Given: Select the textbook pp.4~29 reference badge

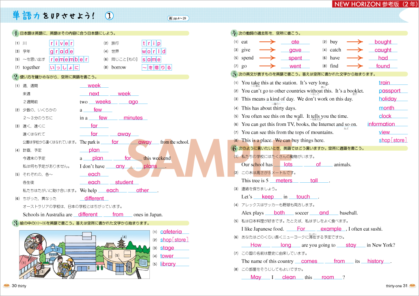Looking at the screenshot, I should tap(178, 18).
